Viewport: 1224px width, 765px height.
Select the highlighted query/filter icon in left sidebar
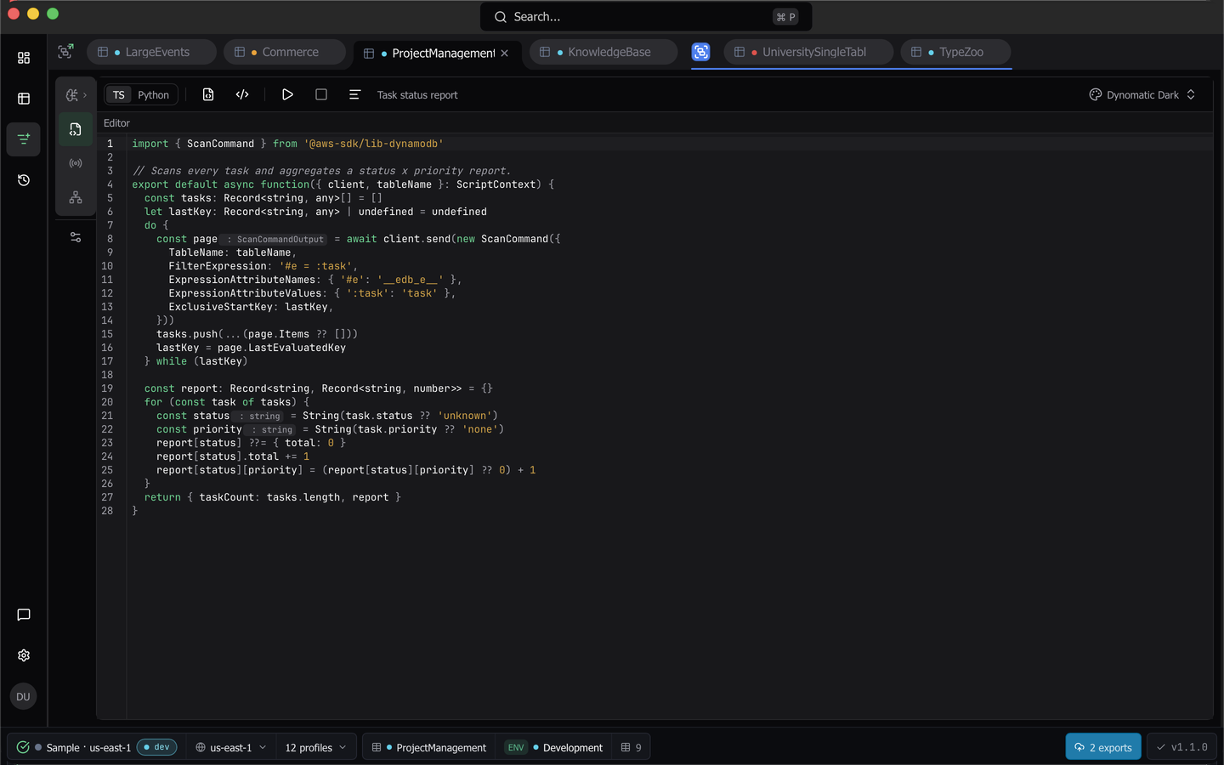pyautogui.click(x=24, y=139)
